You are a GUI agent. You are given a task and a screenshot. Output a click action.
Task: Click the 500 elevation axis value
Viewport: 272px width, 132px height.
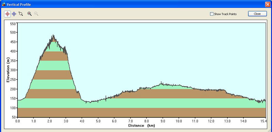13,32
